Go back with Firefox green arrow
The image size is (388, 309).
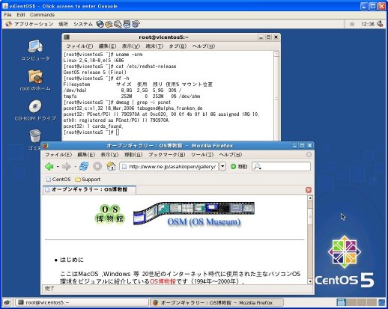click(49, 166)
